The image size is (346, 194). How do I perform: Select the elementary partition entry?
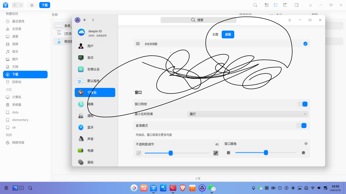pos(25,120)
